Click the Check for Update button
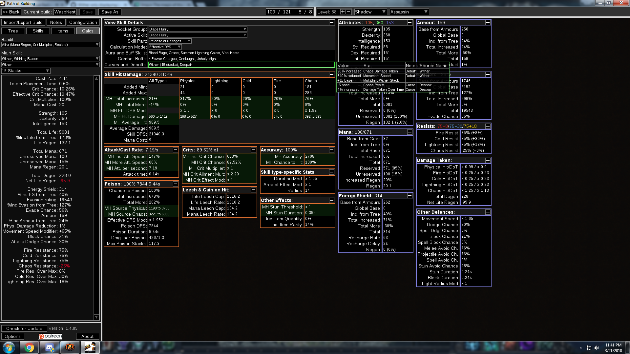Screen dimensions: 630x354 pyautogui.click(x=24, y=328)
